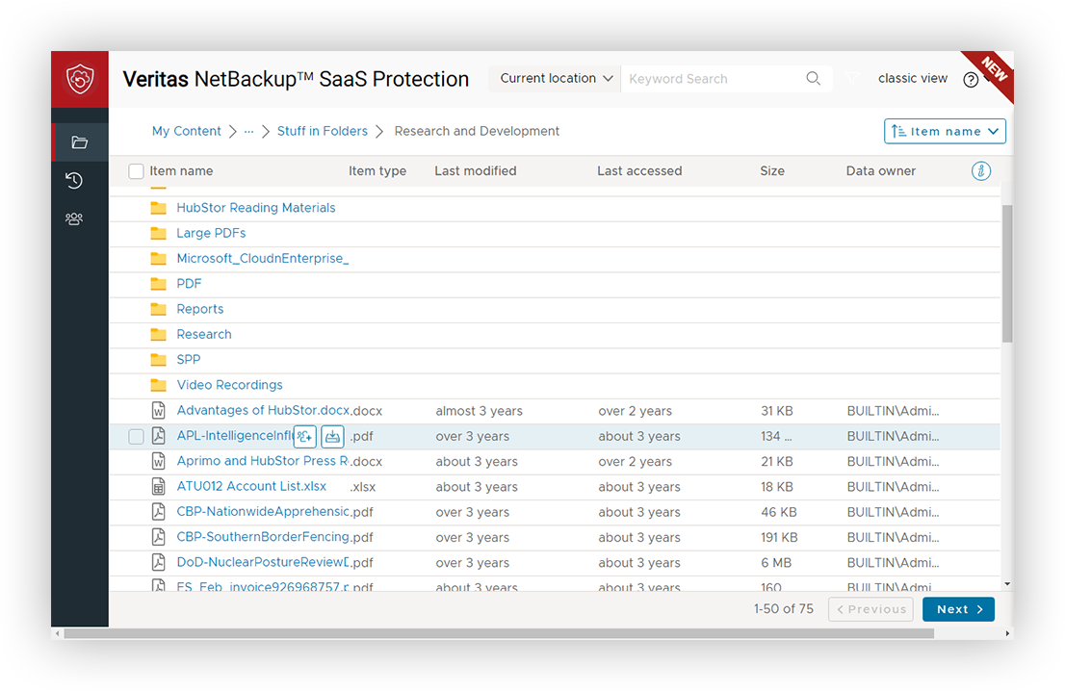The image size is (1065, 691).
Task: Click folder icon beside Large PDFs
Action: coord(158,233)
